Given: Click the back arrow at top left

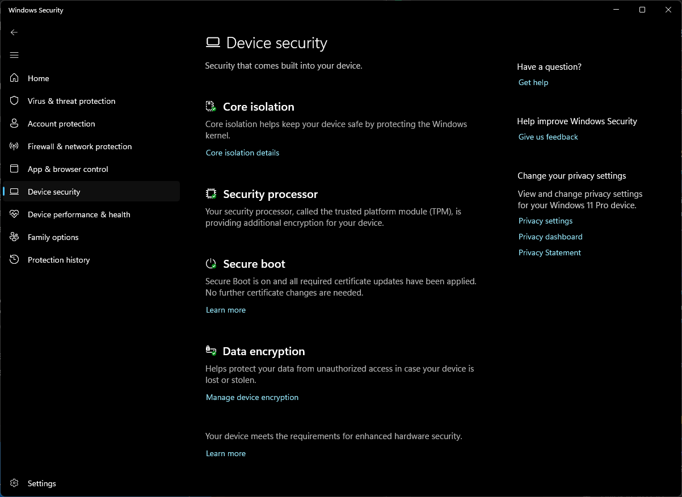Looking at the screenshot, I should pyautogui.click(x=14, y=32).
